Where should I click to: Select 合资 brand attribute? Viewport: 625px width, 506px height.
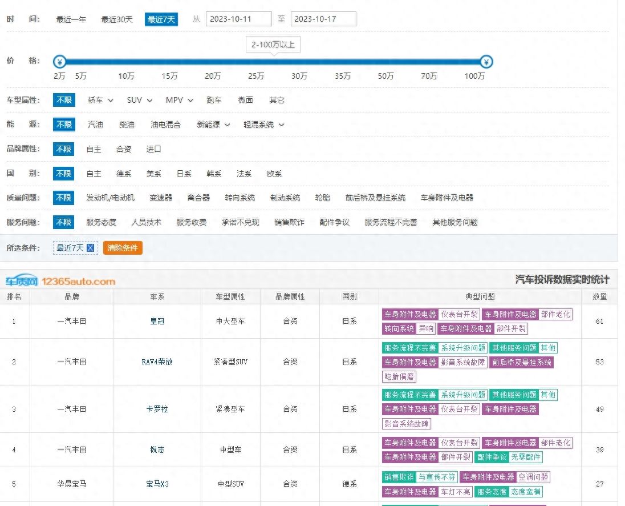point(124,149)
